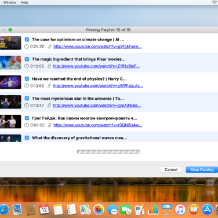Open the Contacts book dock icon

click(x=31, y=210)
